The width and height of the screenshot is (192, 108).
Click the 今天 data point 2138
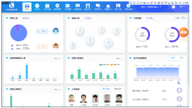179,68
